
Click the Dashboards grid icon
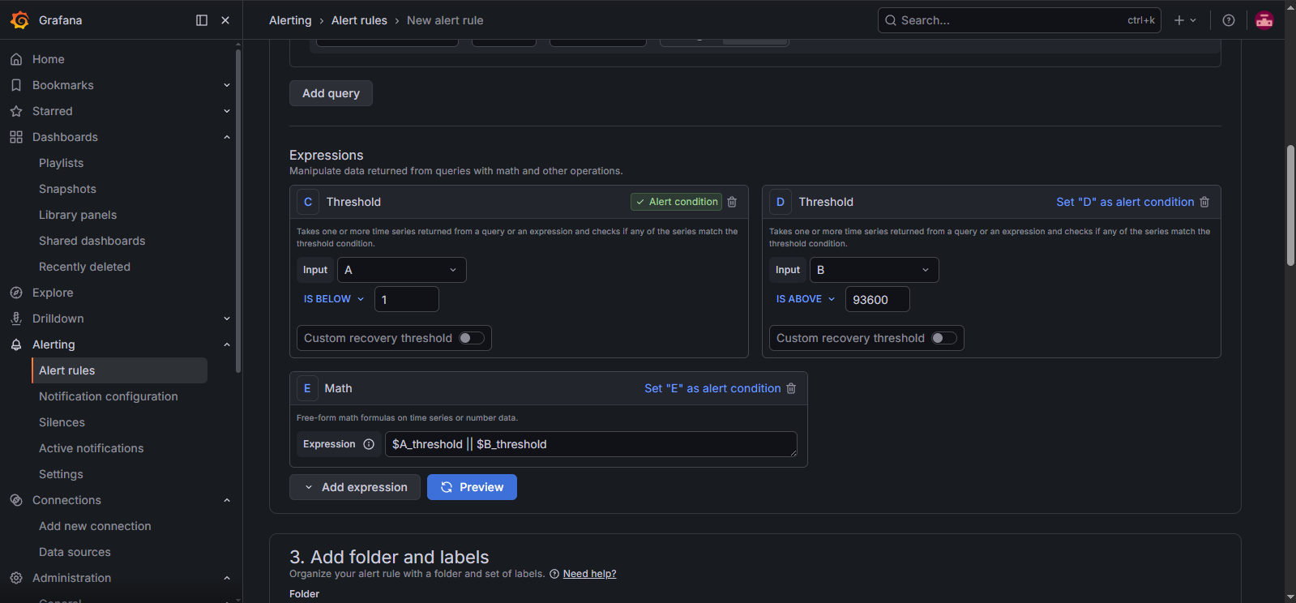click(x=16, y=137)
